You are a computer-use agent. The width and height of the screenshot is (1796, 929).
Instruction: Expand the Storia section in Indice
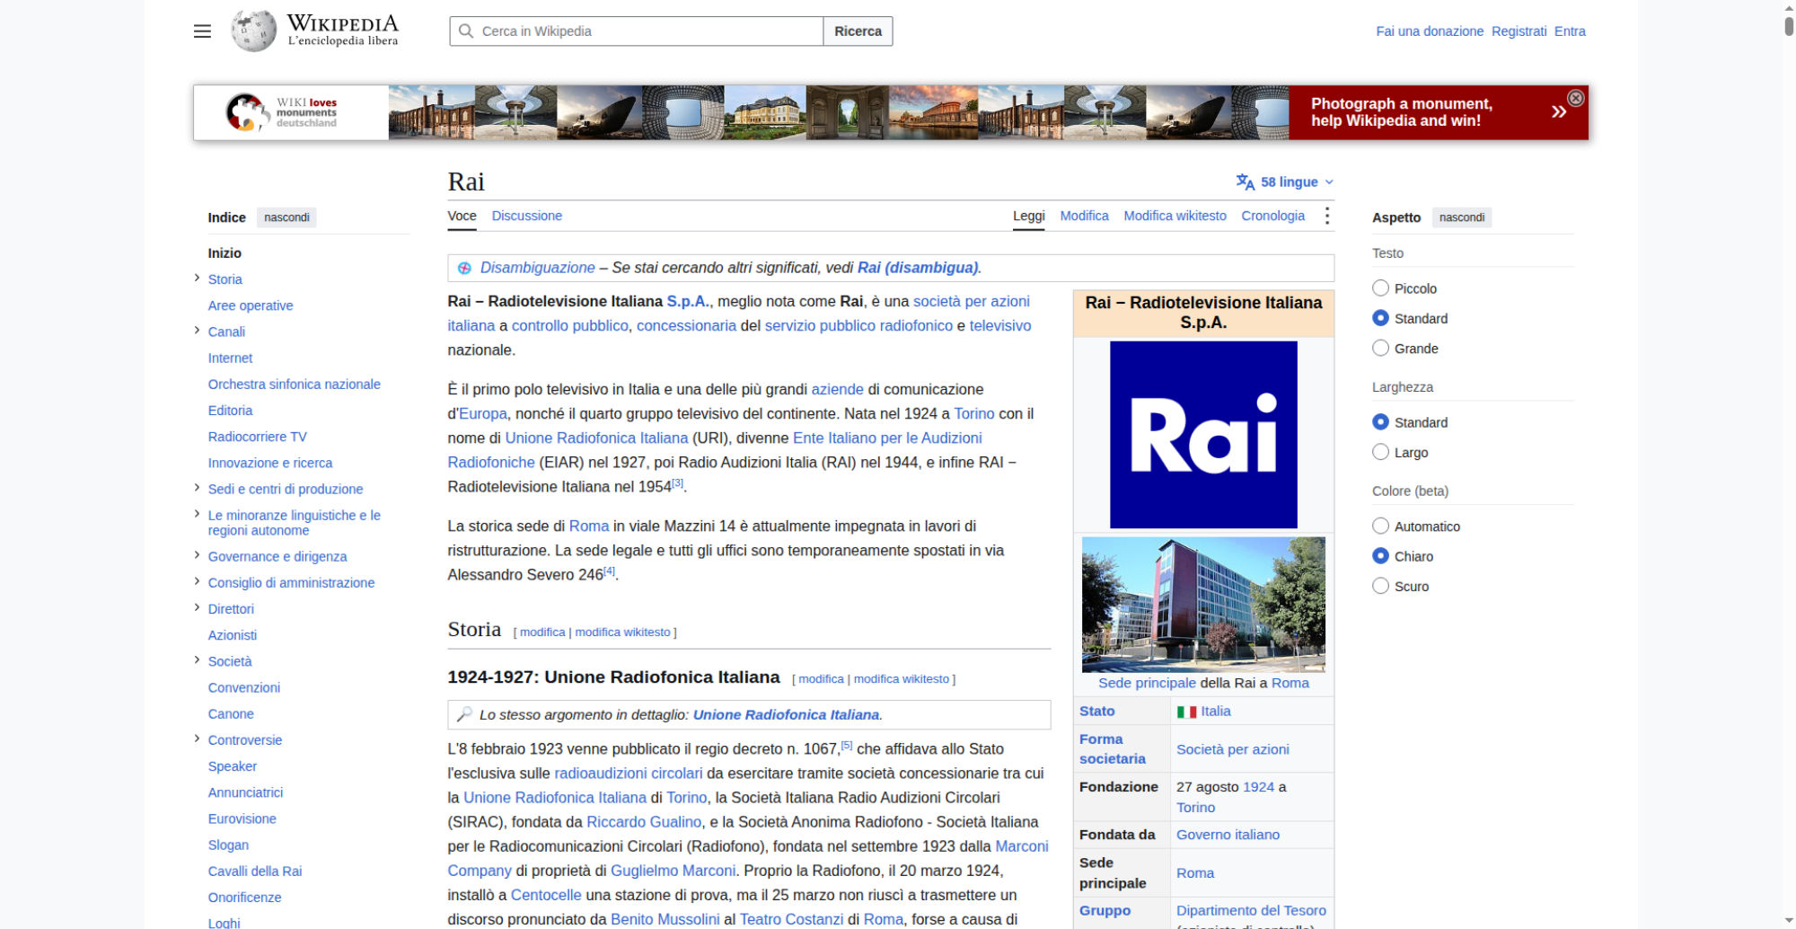[197, 279]
